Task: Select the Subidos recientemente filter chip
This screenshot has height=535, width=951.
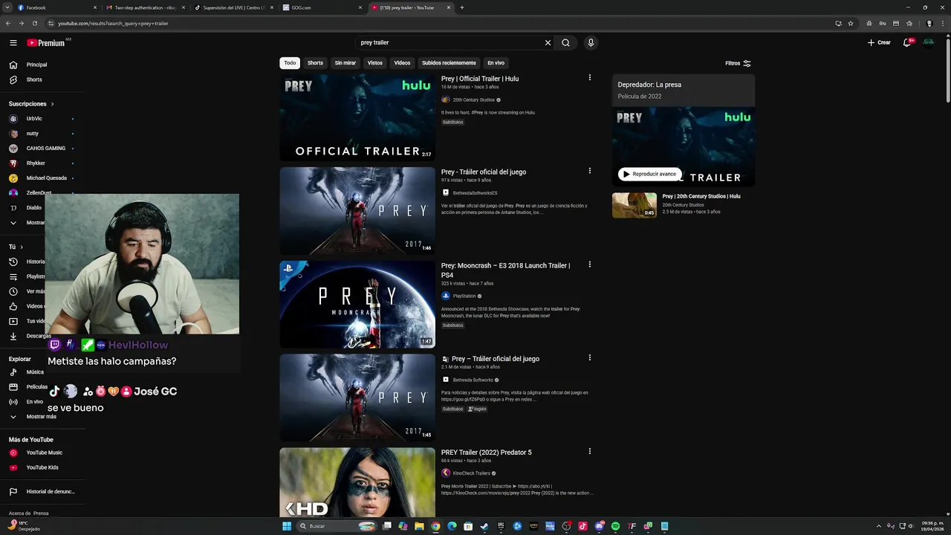Action: 449,63
